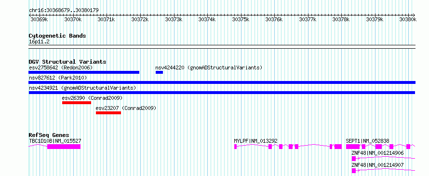Click the Cytogenetic Bands track title

click(57, 36)
